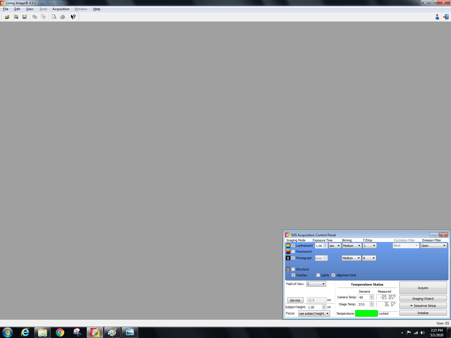451x338 pixels.
Task: Open Print Preview from the toolbar
Action: [x=54, y=17]
